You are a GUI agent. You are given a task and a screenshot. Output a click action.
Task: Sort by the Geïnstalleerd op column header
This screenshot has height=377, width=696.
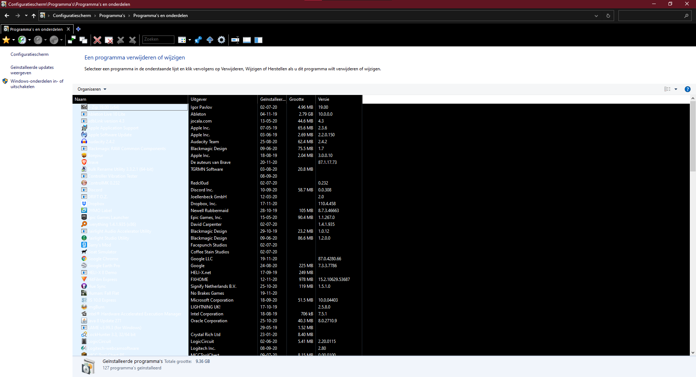click(x=272, y=99)
